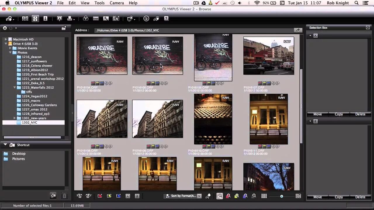Open the Camera menu
This screenshot has height=210, width=374.
click(117, 3)
